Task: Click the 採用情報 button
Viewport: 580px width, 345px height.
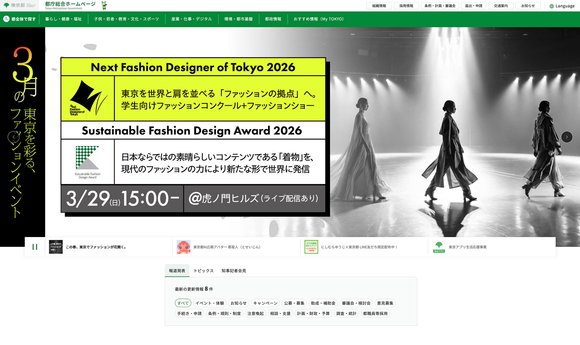Action: (x=406, y=6)
